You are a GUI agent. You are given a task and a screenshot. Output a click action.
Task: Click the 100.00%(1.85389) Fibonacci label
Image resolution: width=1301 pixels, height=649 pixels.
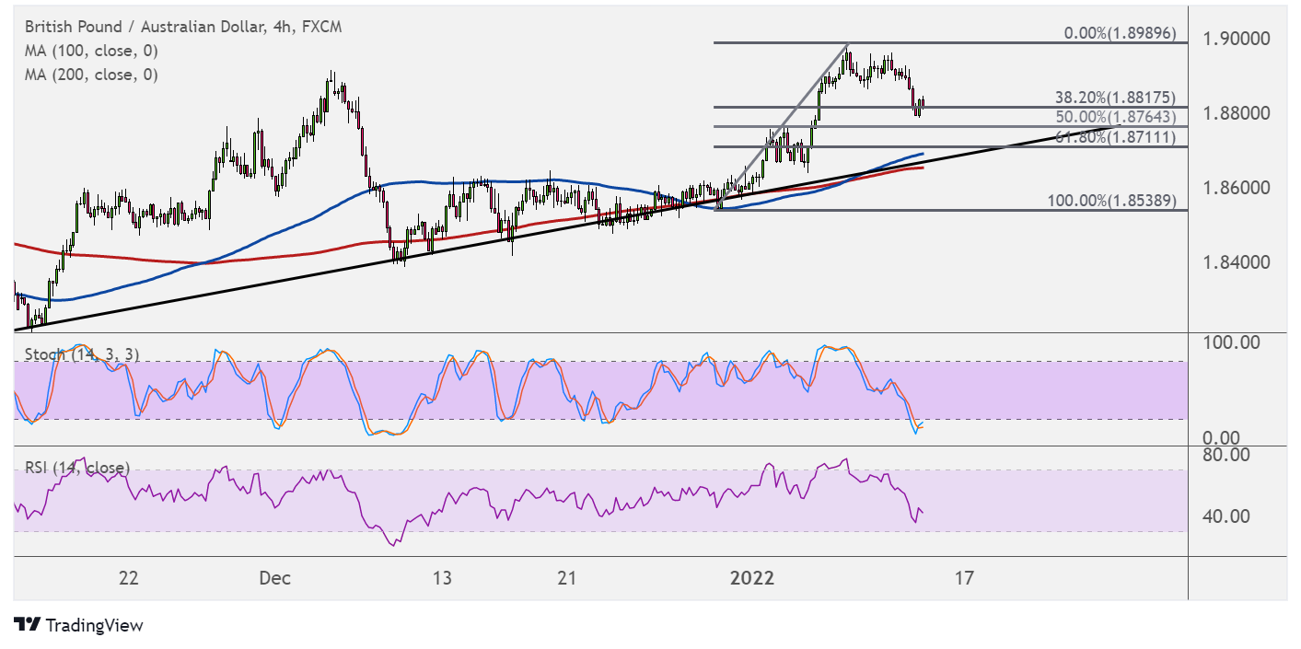(x=1111, y=200)
